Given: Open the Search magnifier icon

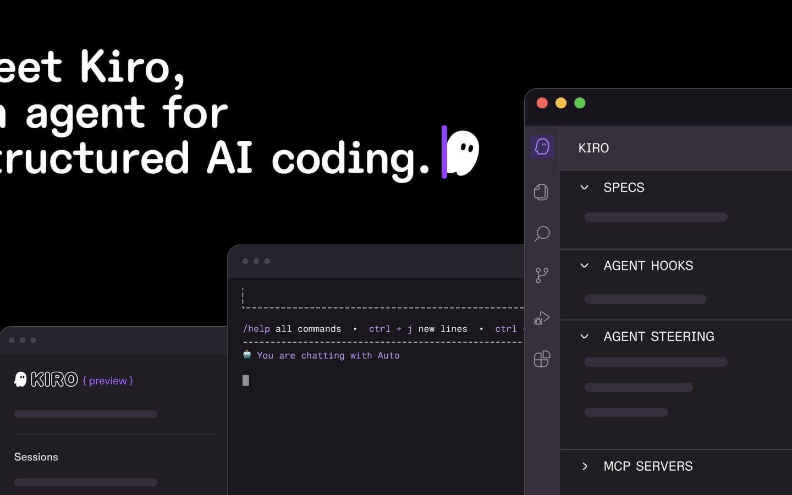Looking at the screenshot, I should click(x=542, y=234).
